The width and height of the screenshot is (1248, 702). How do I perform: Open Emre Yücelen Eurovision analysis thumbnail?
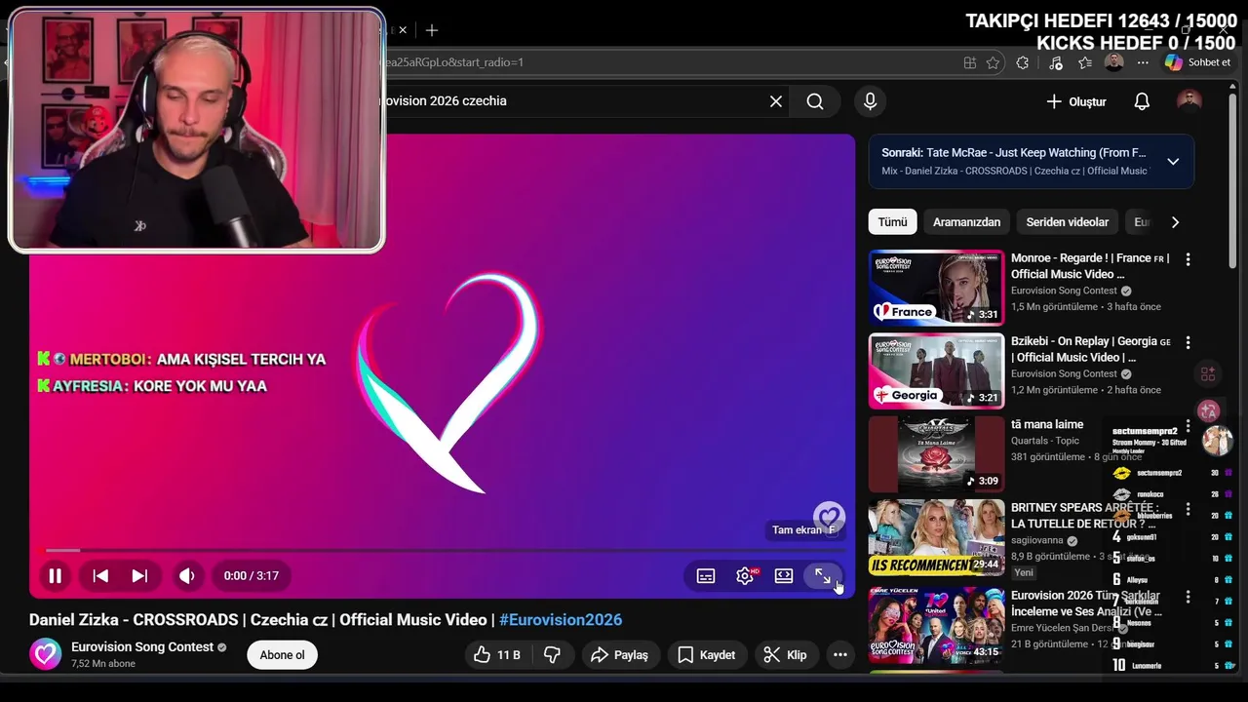(x=936, y=624)
